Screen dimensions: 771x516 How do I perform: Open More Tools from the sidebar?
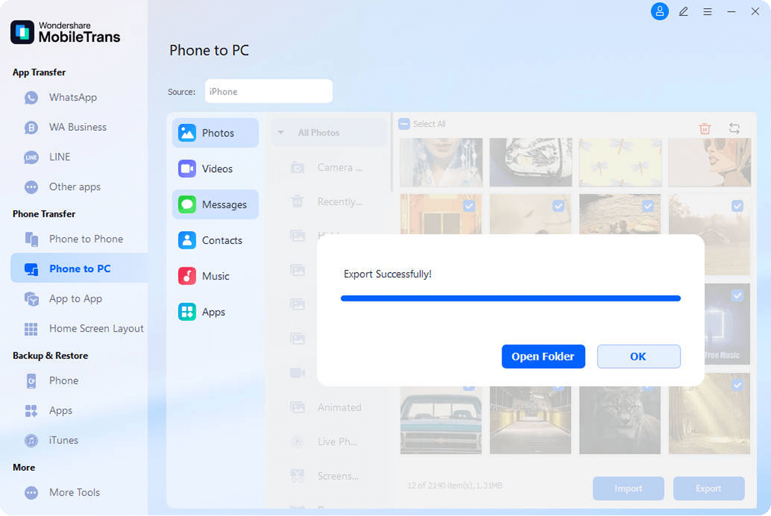click(74, 492)
